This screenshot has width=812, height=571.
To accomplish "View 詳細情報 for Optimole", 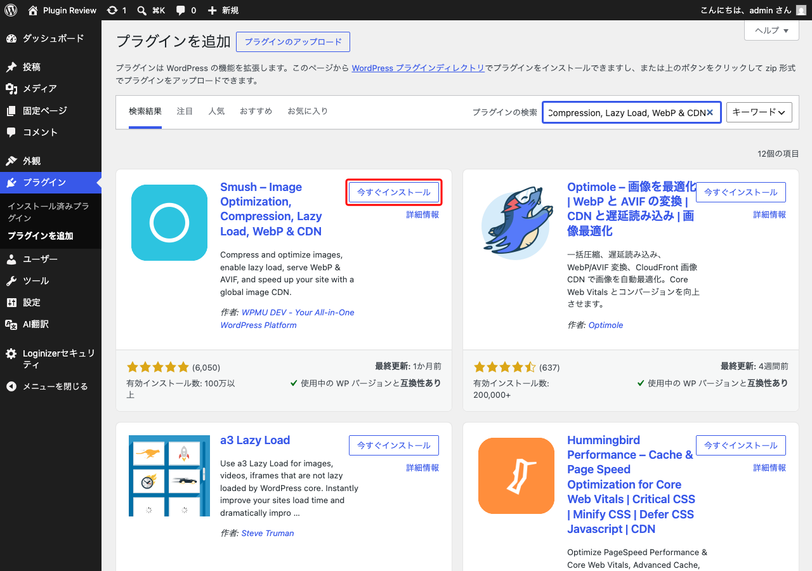I will [x=769, y=214].
